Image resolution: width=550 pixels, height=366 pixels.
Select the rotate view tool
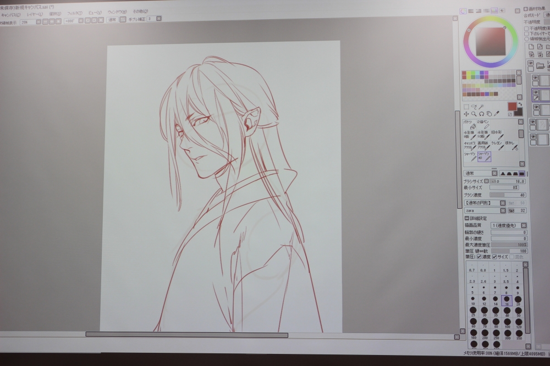pyautogui.click(x=482, y=114)
